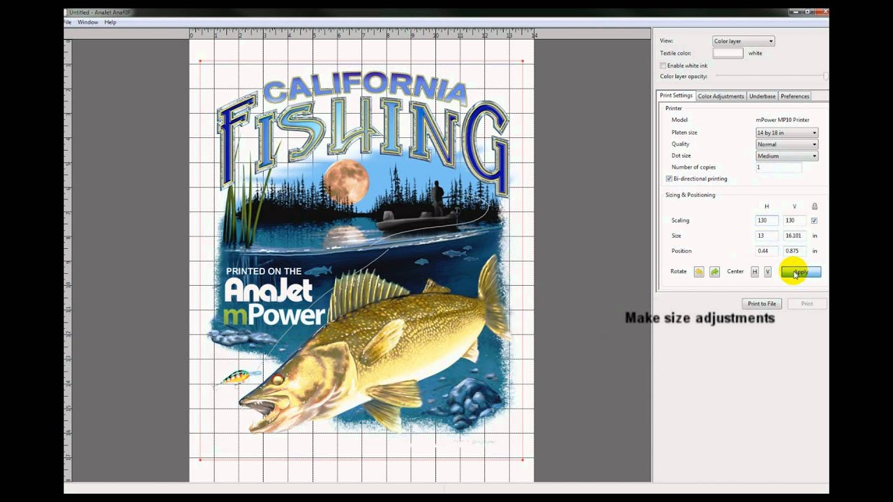The width and height of the screenshot is (893, 502).
Task: Click the 'white' textile color label
Action: click(755, 53)
